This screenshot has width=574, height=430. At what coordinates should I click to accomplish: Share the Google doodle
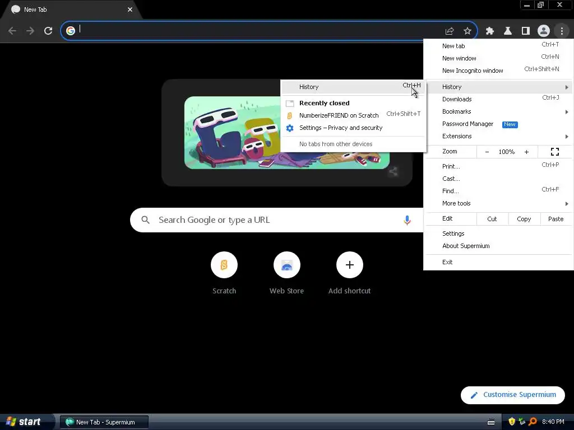point(393,171)
